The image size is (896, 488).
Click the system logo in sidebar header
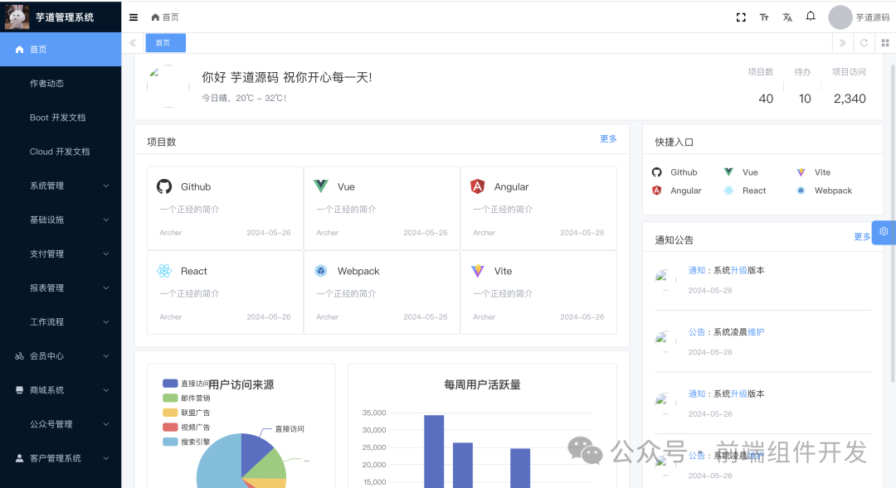pyautogui.click(x=17, y=17)
